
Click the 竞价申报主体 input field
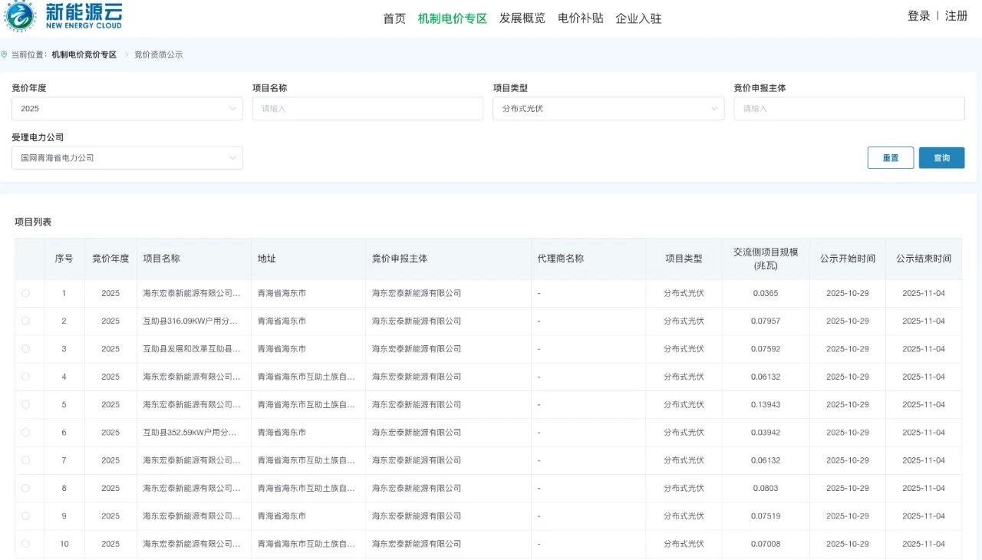tap(849, 108)
